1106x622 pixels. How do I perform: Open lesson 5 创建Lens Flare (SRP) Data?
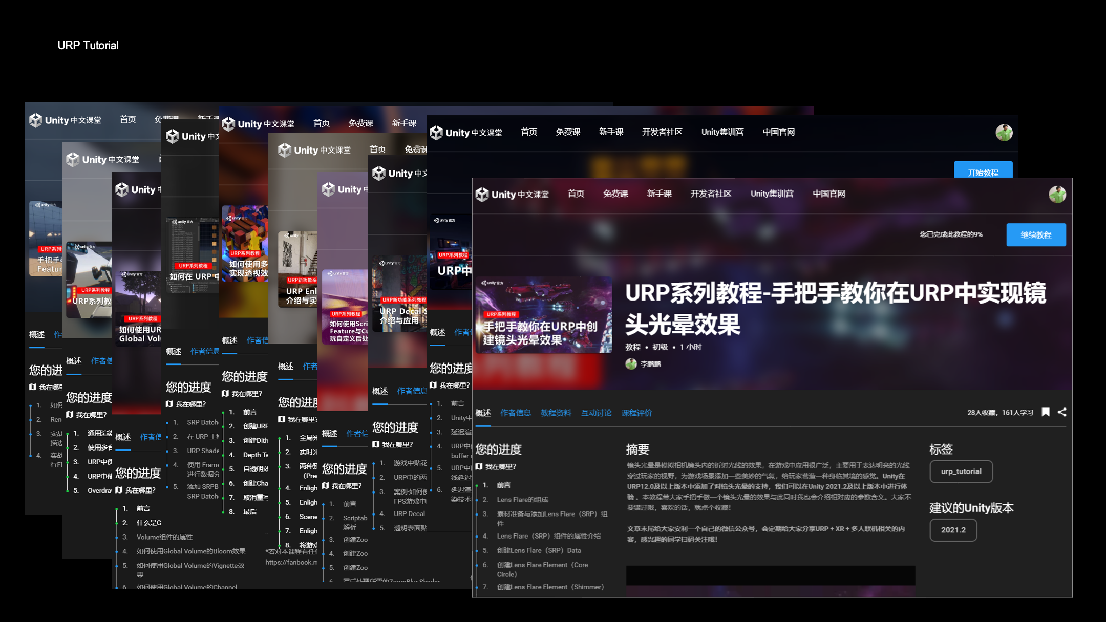(539, 550)
